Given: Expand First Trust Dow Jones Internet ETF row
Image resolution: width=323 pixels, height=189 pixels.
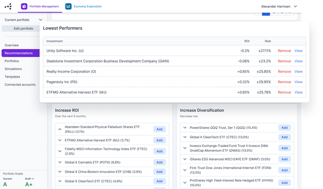Looking at the screenshot, I should 185,170.
